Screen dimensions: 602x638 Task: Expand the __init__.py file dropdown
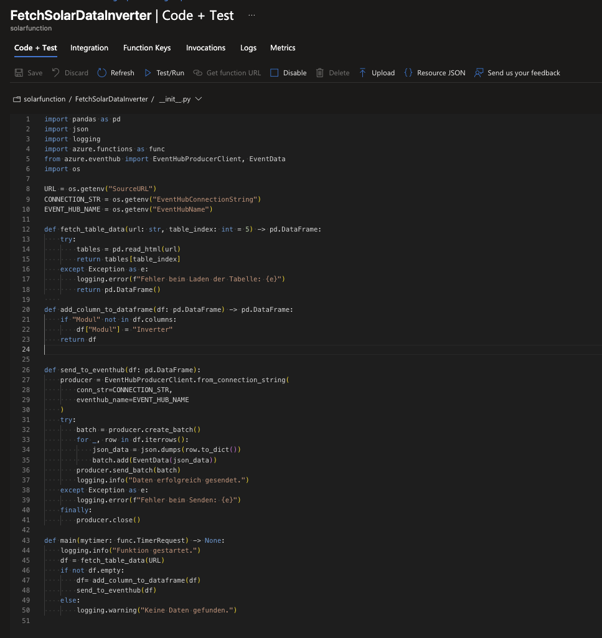pos(199,99)
